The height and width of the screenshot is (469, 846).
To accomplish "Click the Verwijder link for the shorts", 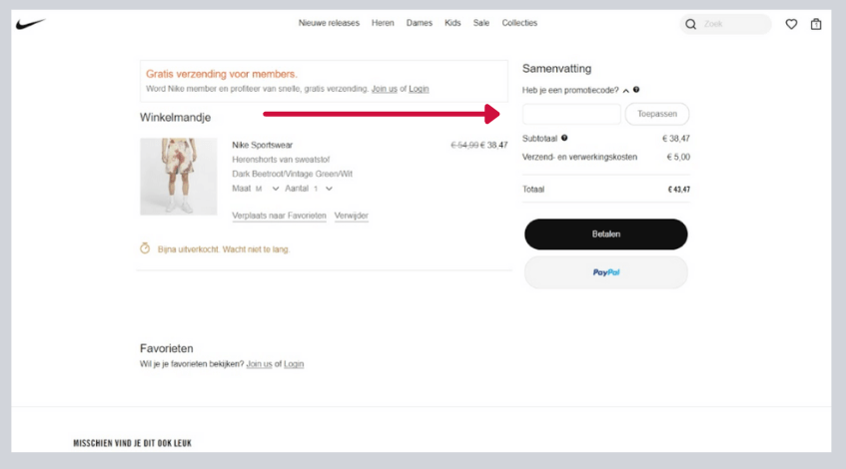I will click(352, 216).
